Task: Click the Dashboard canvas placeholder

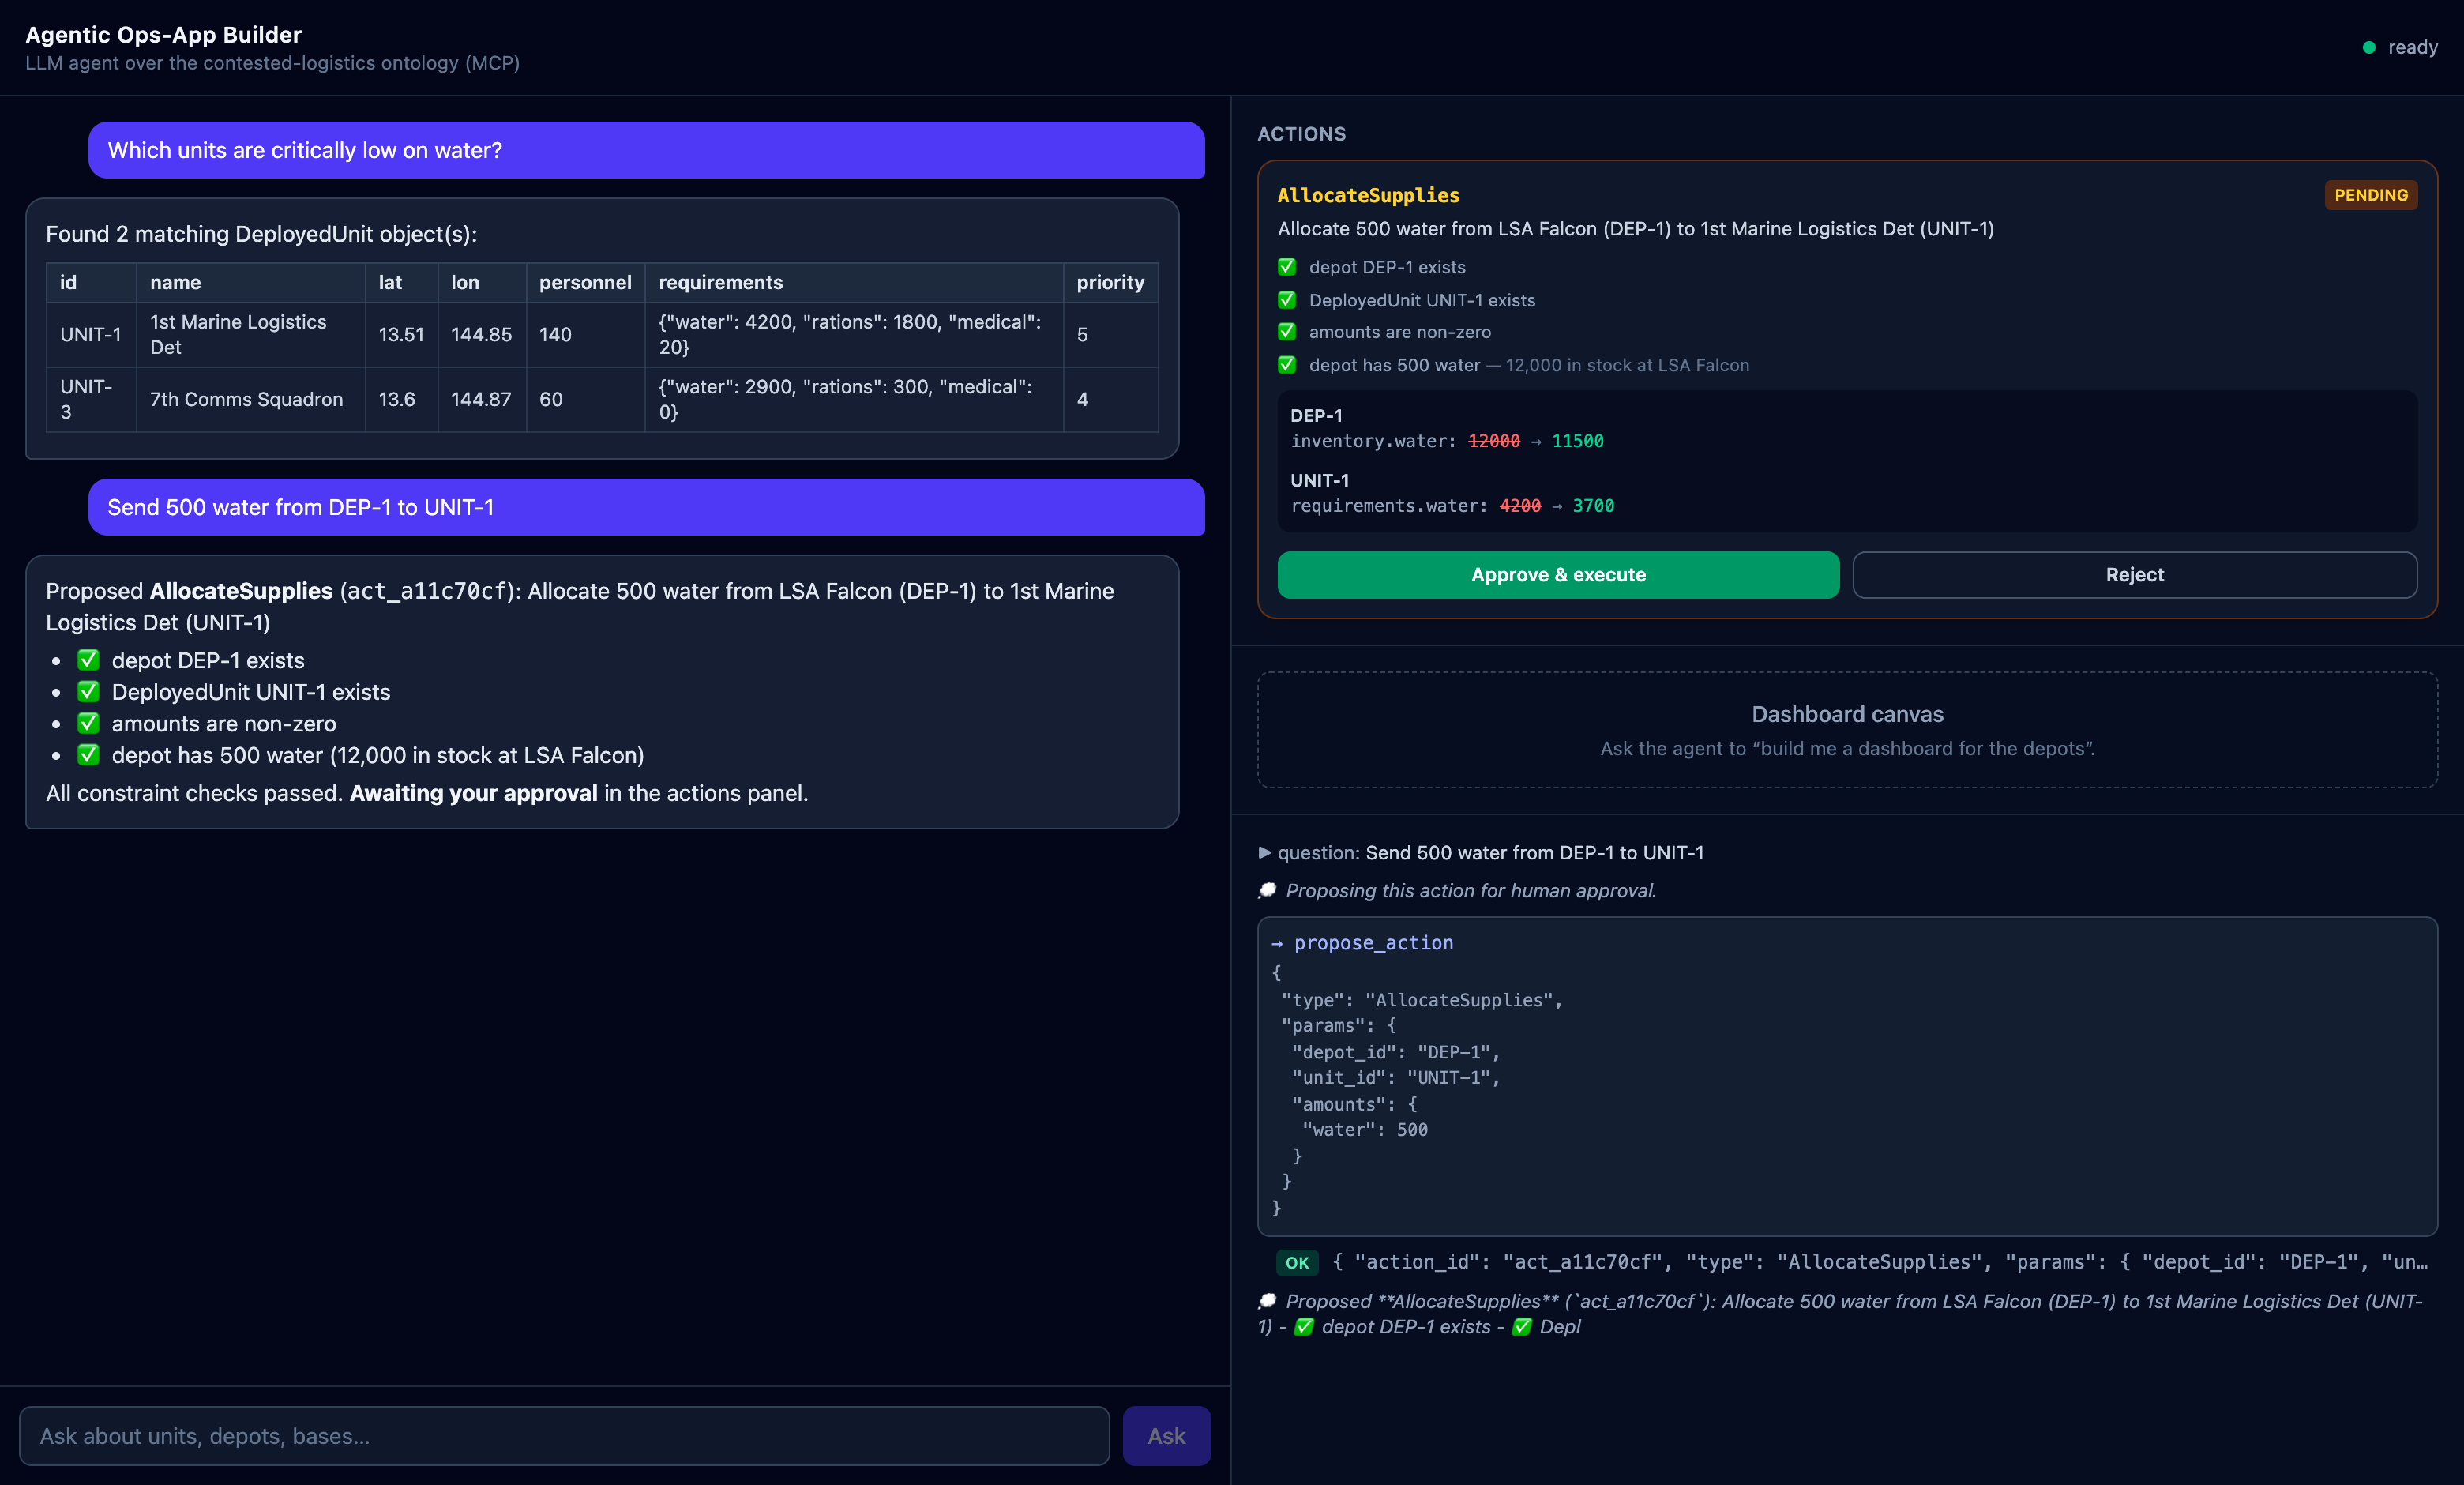Action: [1847, 730]
